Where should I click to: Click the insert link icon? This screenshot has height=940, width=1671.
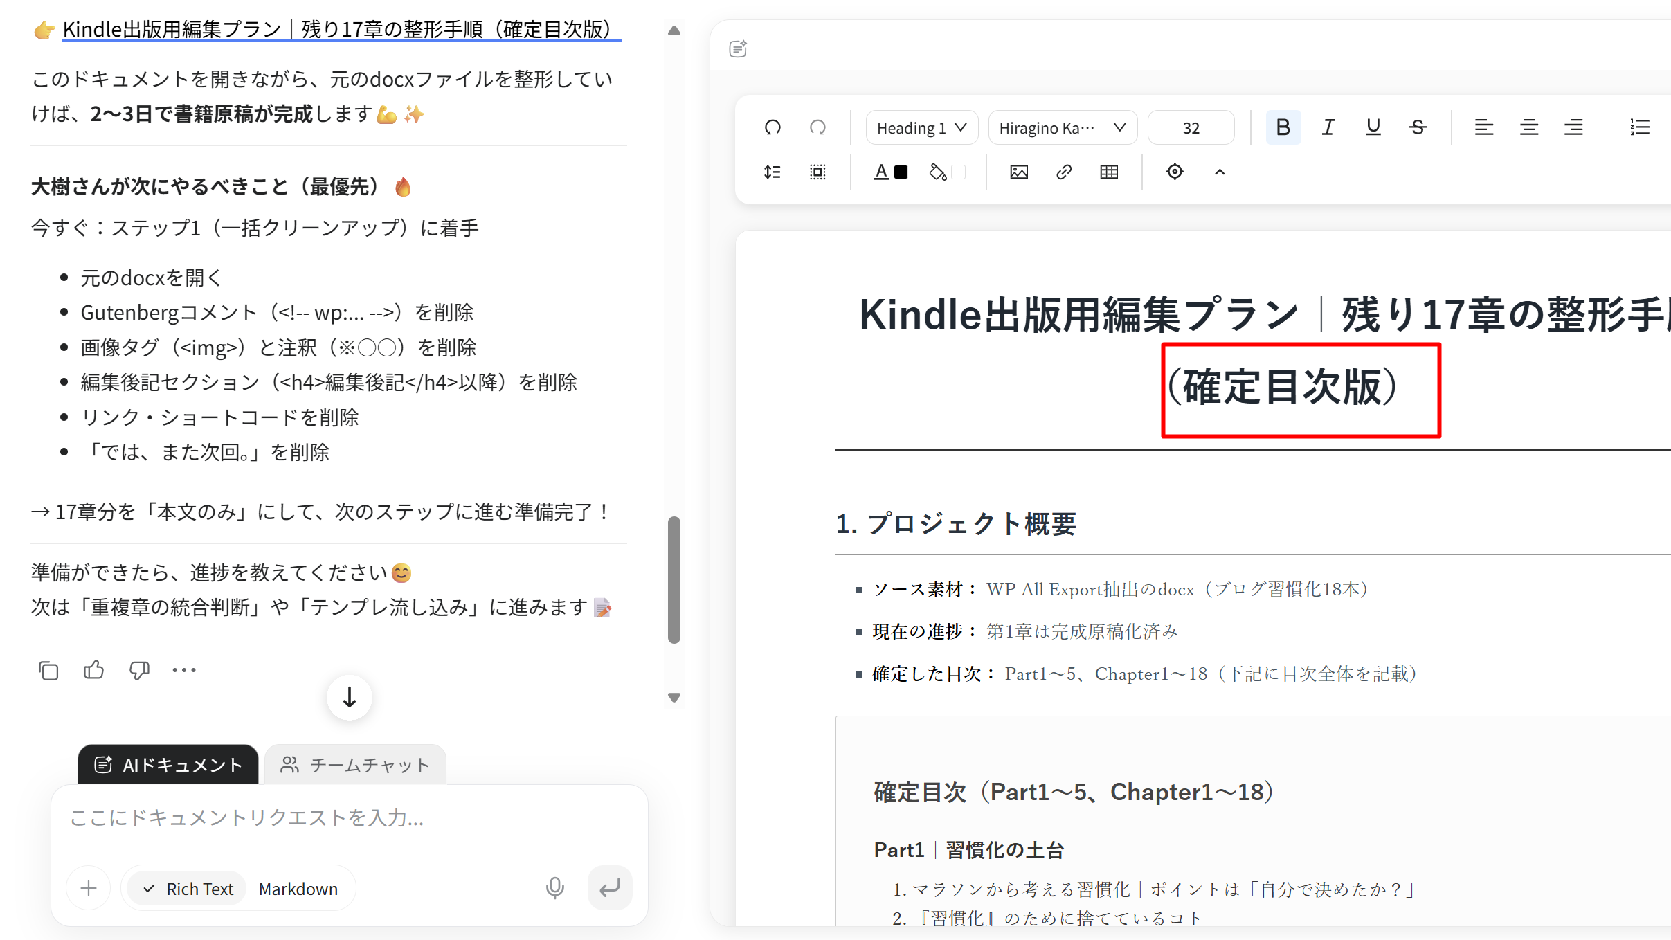point(1064,172)
